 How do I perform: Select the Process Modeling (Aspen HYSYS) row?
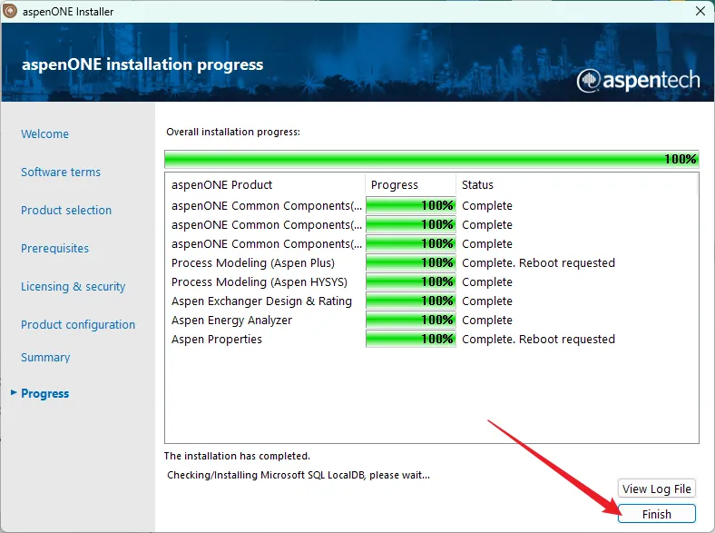431,282
